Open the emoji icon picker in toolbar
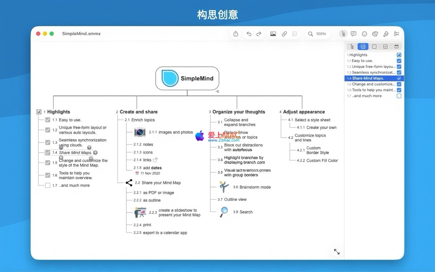 pos(364,34)
